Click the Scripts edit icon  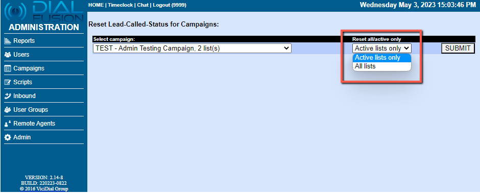tap(8, 82)
